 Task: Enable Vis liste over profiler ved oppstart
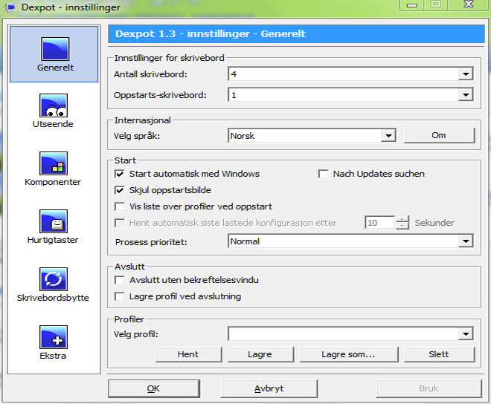[x=119, y=206]
